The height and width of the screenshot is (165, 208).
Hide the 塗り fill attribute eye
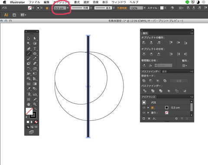coord(144,113)
